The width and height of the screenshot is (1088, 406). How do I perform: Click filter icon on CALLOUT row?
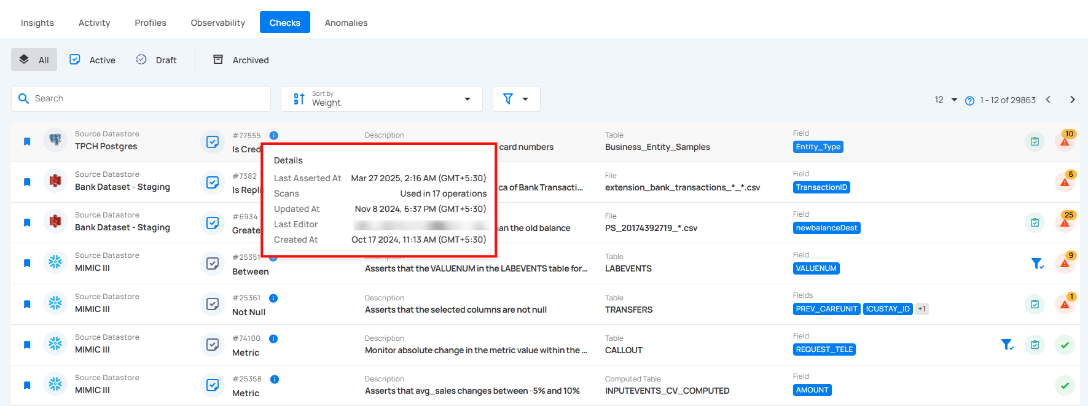(1008, 345)
